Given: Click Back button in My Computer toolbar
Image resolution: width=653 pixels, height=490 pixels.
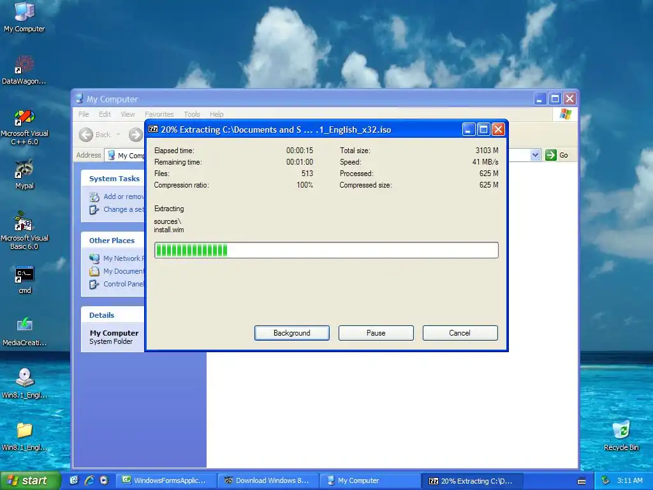Looking at the screenshot, I should [x=95, y=135].
